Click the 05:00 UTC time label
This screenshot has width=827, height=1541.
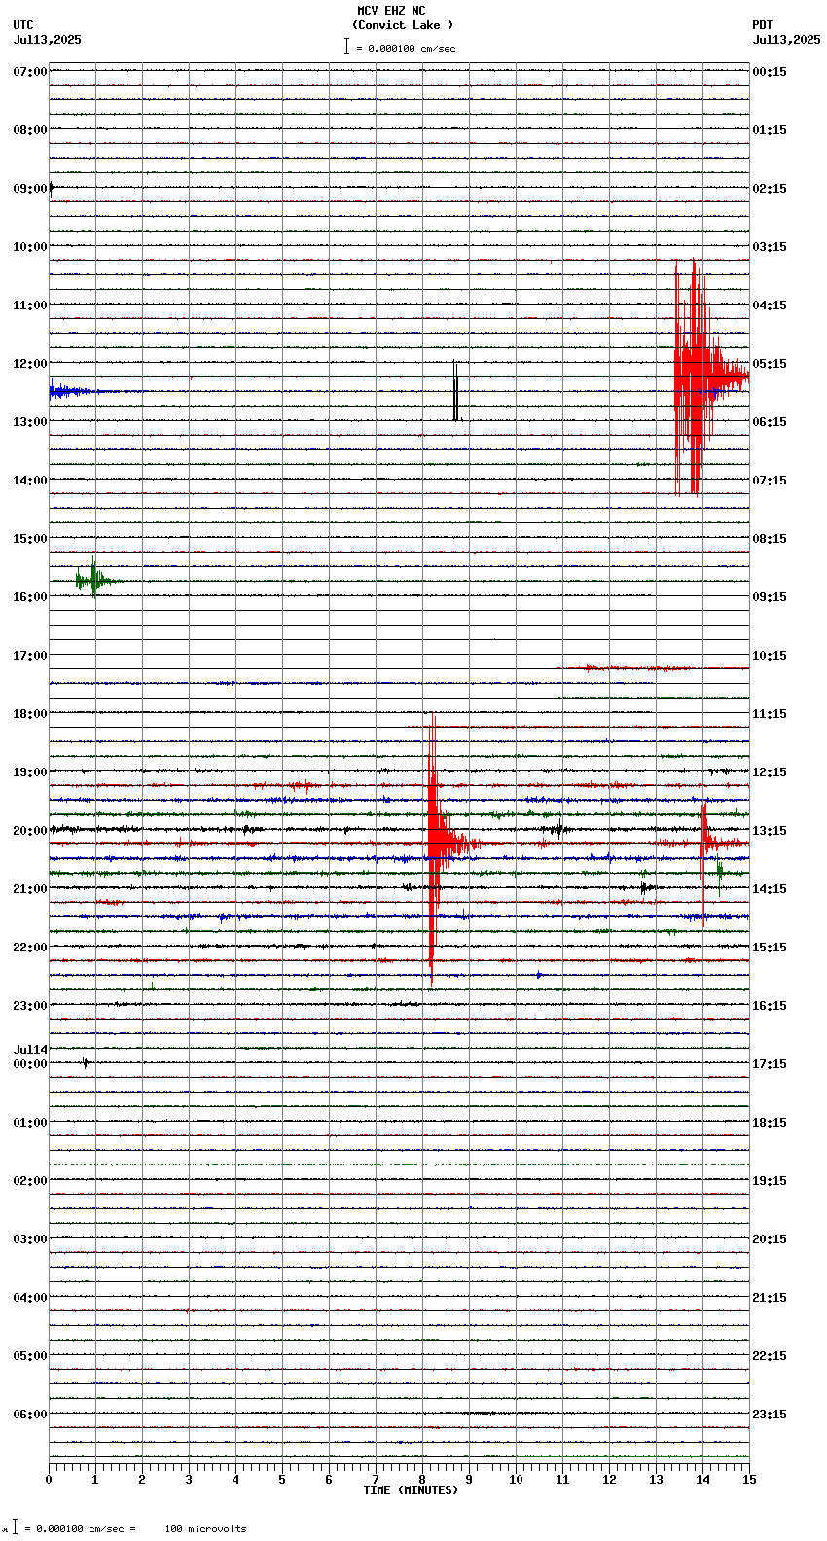[x=30, y=1356]
